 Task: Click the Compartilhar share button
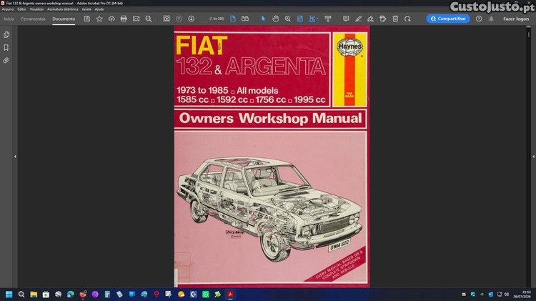(x=448, y=19)
